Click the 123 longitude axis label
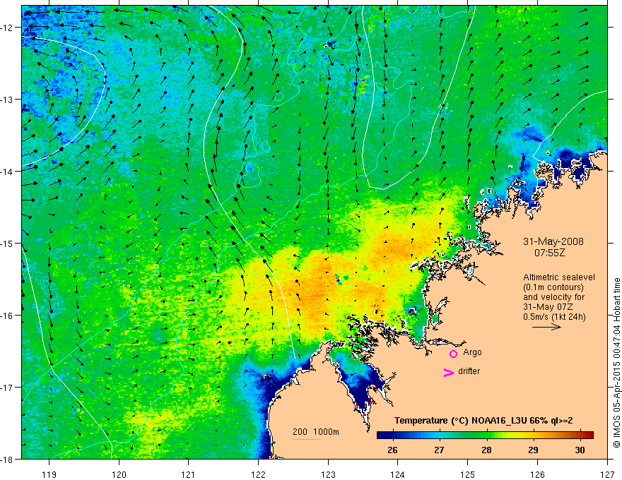 click(329, 474)
